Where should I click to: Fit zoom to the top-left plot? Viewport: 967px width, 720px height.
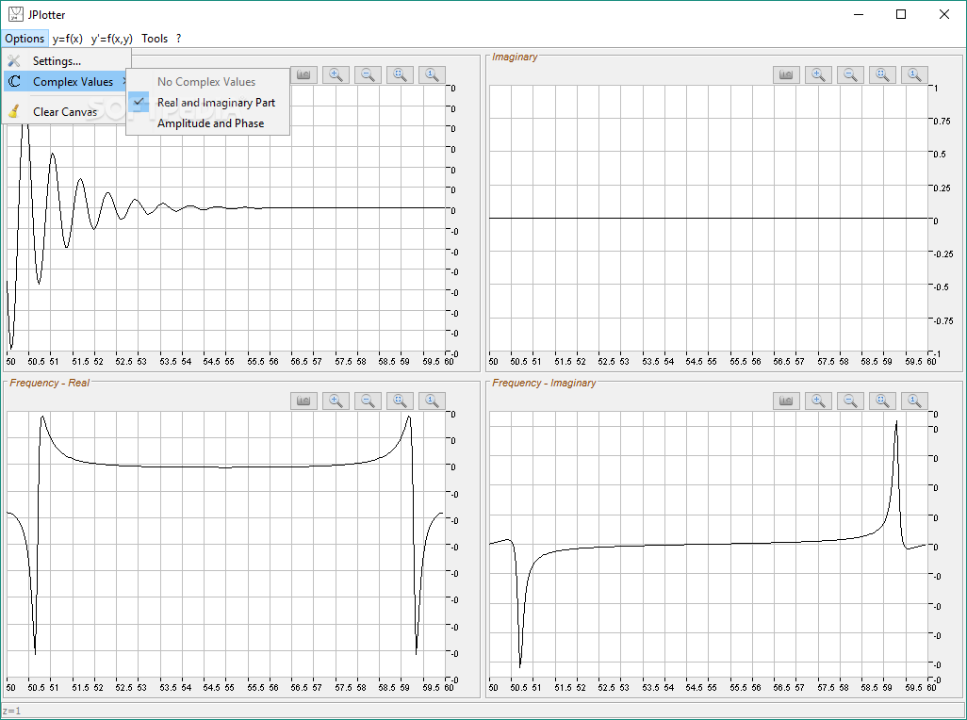click(x=400, y=74)
